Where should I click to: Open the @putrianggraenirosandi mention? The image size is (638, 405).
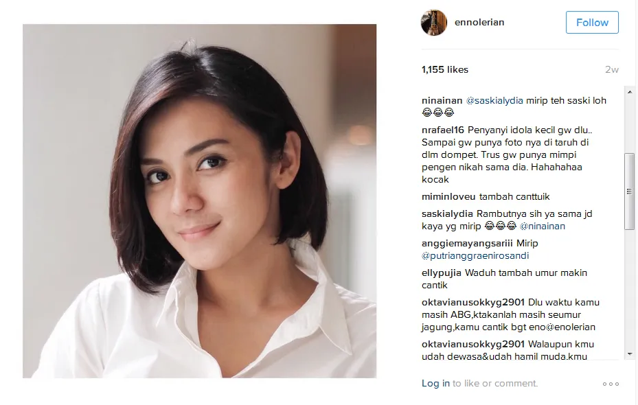[475, 256]
